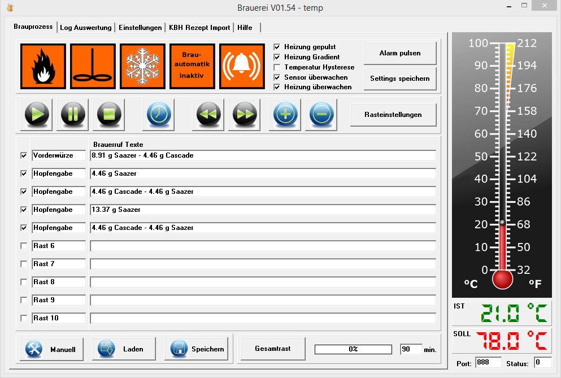The image size is (561, 378).
Task: Click the blue plus button
Action: (x=285, y=115)
